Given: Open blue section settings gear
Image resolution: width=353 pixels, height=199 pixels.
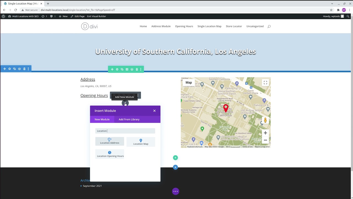Looking at the screenshot, I should click(10, 69).
